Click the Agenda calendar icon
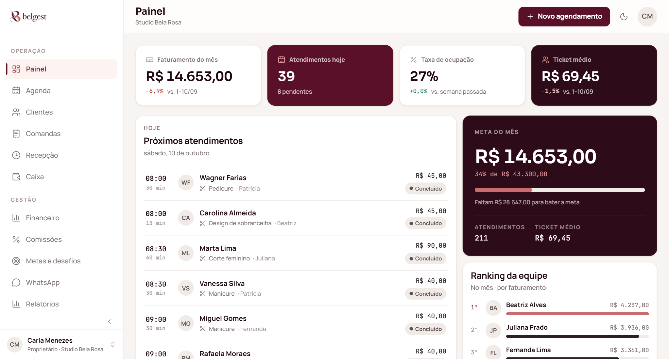669x359 pixels. [x=16, y=90]
